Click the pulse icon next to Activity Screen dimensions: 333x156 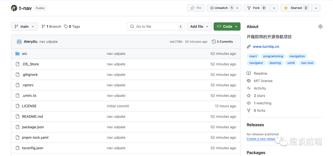click(x=249, y=88)
